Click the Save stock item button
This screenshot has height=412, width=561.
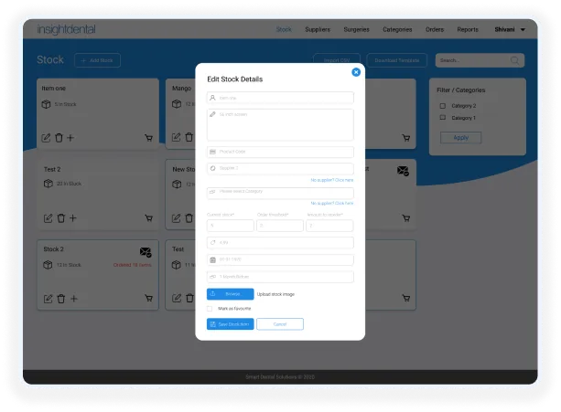pos(230,324)
